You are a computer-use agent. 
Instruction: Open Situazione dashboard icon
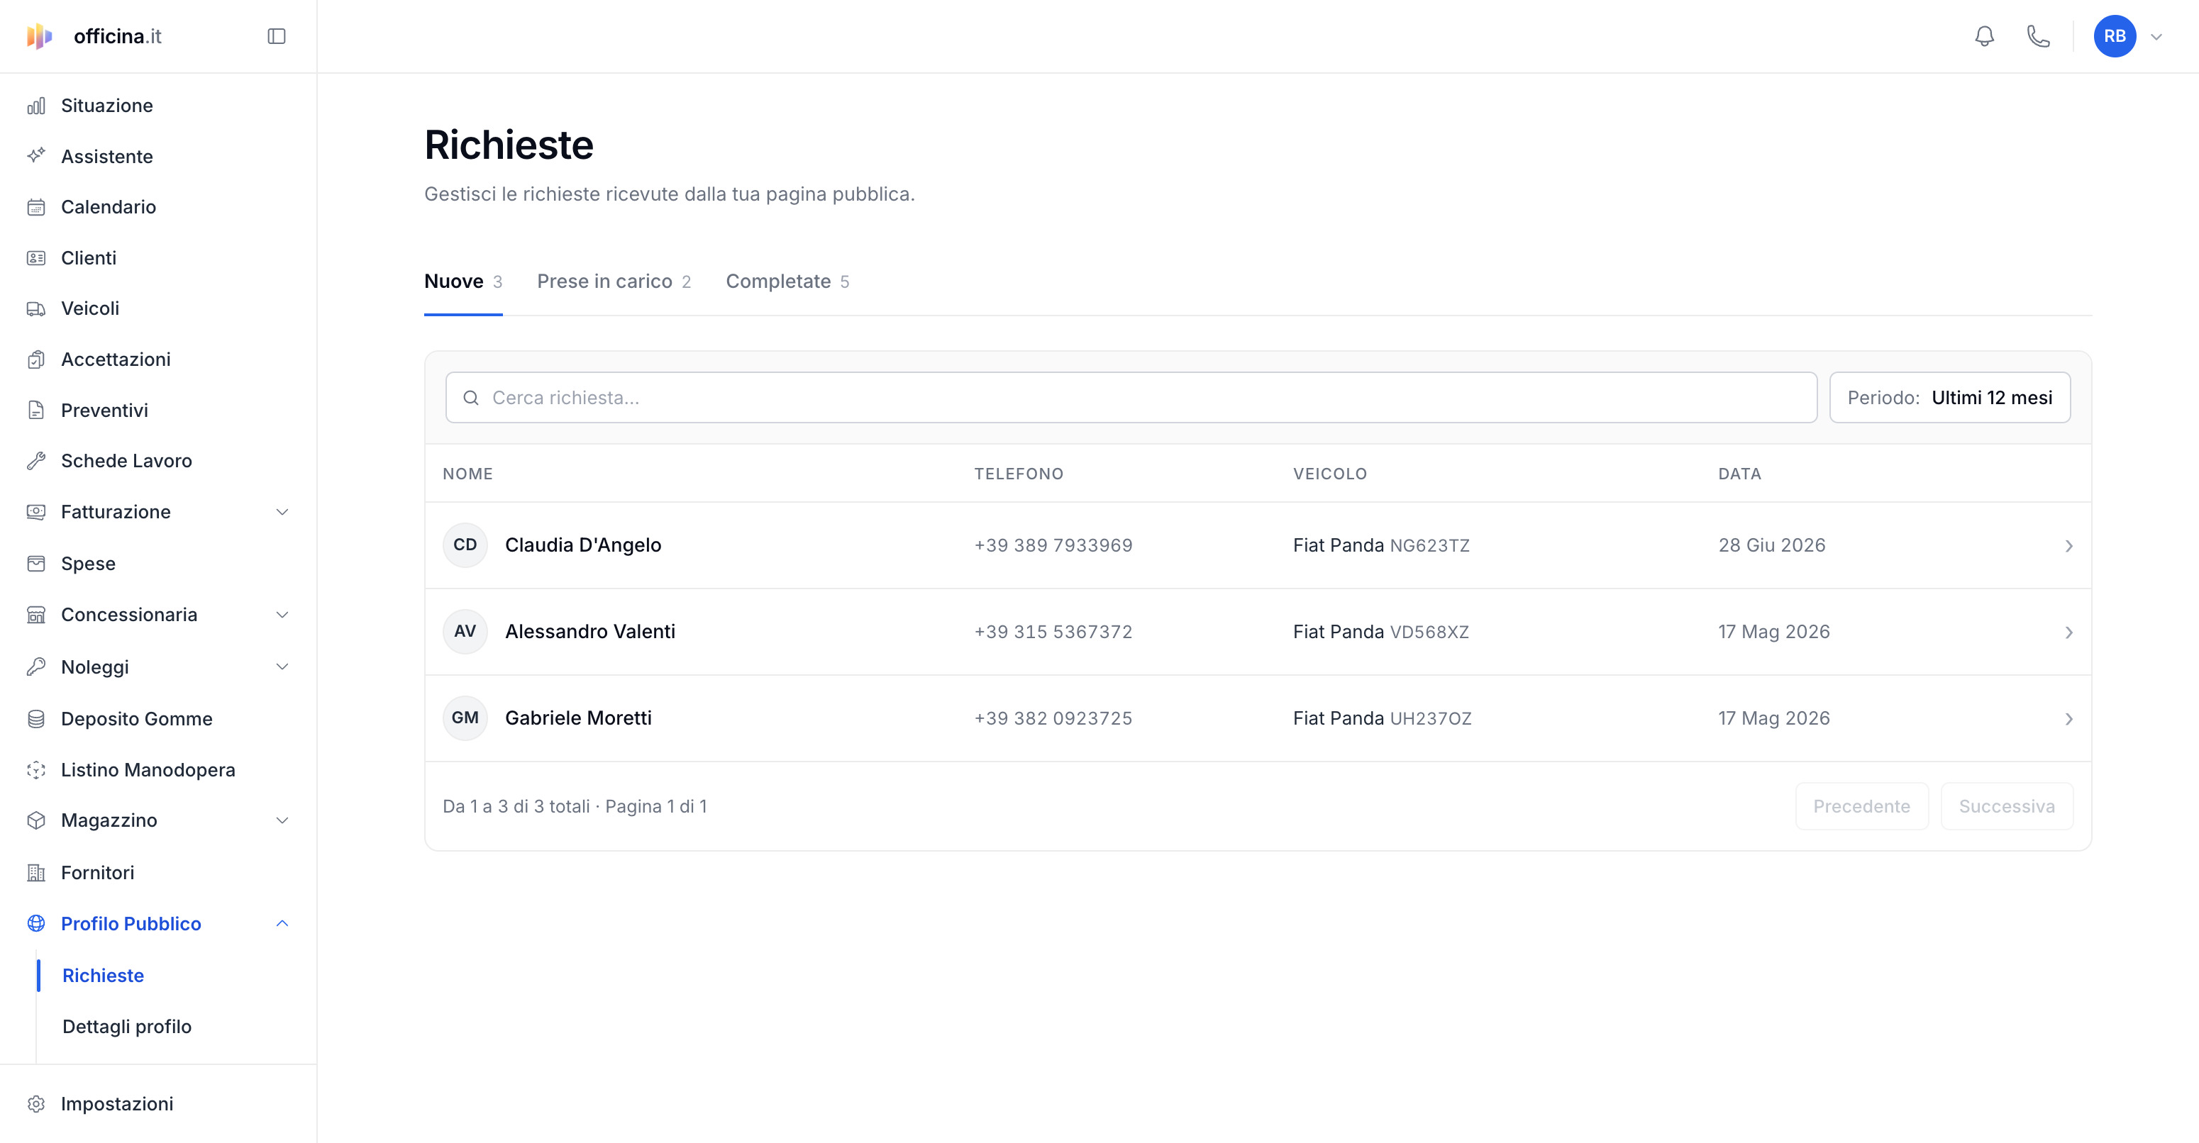pyautogui.click(x=36, y=106)
